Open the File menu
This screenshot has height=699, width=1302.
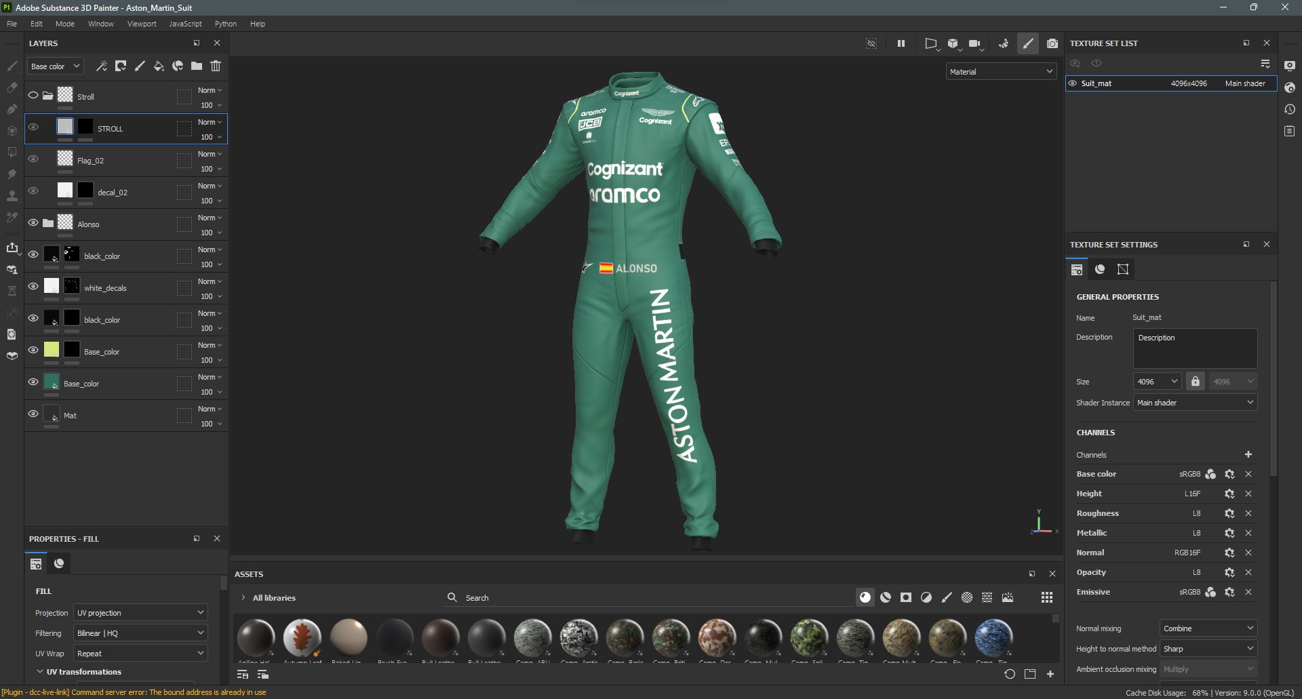pos(12,24)
